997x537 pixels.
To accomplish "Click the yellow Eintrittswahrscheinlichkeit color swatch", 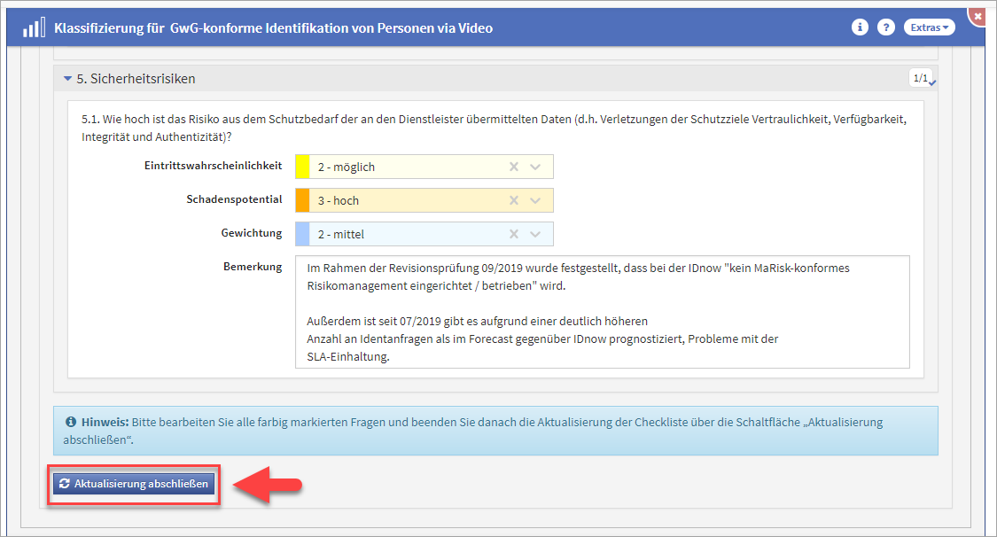I will tap(302, 167).
